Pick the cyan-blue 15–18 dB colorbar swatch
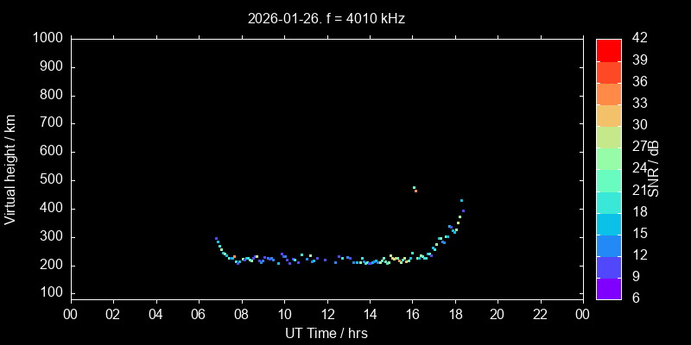The width and height of the screenshot is (691, 345). pos(608,223)
